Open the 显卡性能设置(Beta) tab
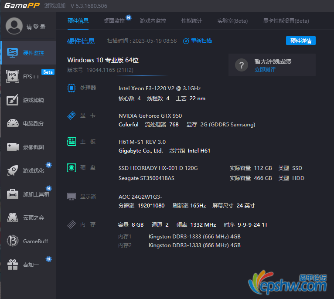 pyautogui.click(x=286, y=21)
